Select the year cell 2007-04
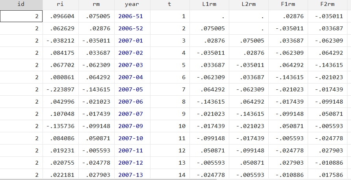351x180 pixels. coord(132,77)
